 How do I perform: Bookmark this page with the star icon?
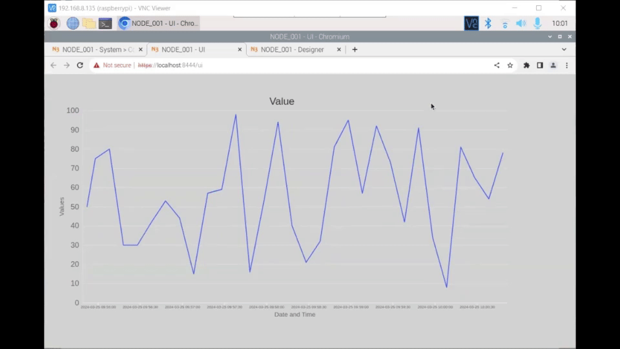point(510,65)
